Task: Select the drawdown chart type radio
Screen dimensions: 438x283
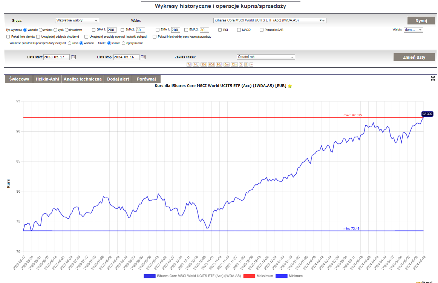Action: click(x=67, y=30)
